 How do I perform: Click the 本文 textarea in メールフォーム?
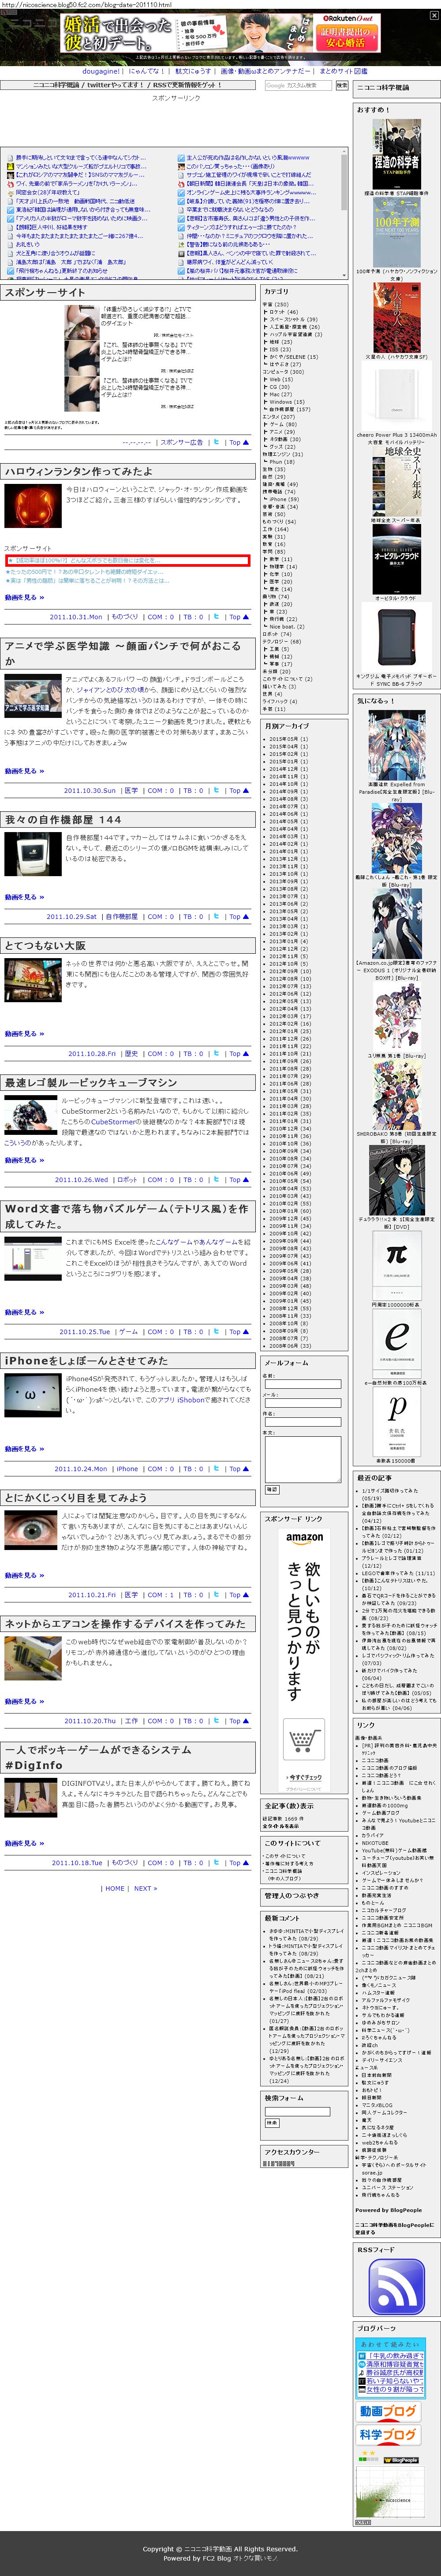303,1459
